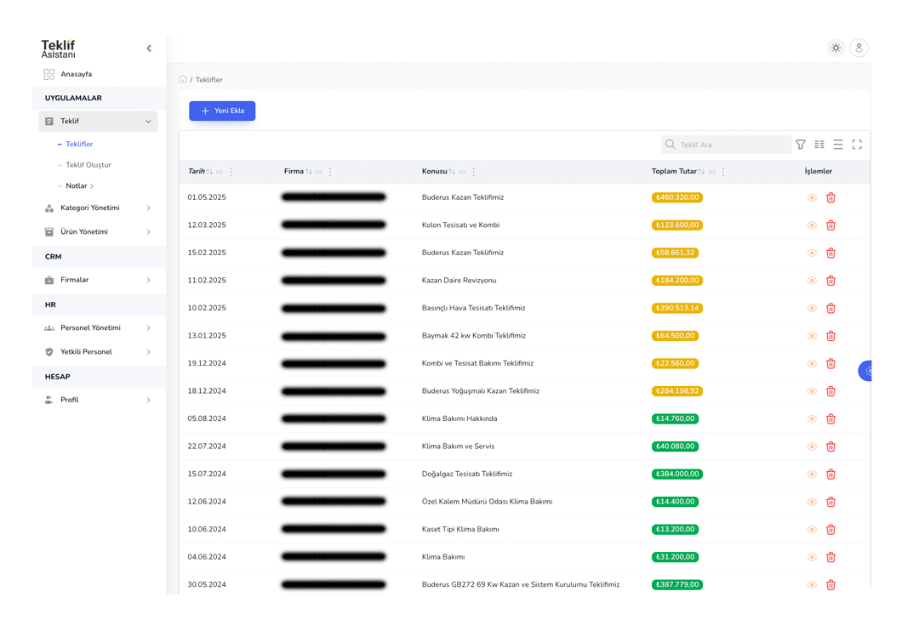Image resolution: width=919 pixels, height=637 pixels.
Task: View the Klima Bakım ve Servis offer
Action: (x=812, y=446)
